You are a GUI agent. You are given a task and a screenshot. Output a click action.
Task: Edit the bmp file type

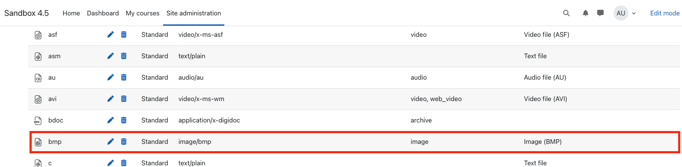[110, 142]
